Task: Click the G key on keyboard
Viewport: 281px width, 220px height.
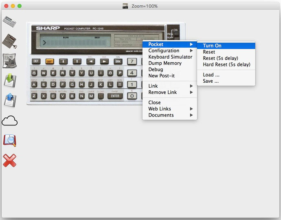Action: 72,84
